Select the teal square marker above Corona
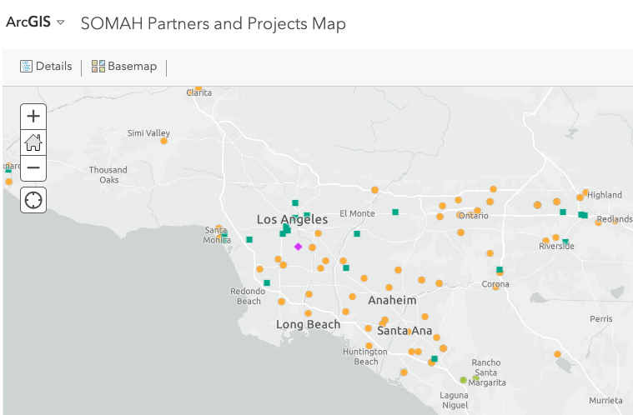Image resolution: width=633 pixels, height=415 pixels. pyautogui.click(x=500, y=269)
